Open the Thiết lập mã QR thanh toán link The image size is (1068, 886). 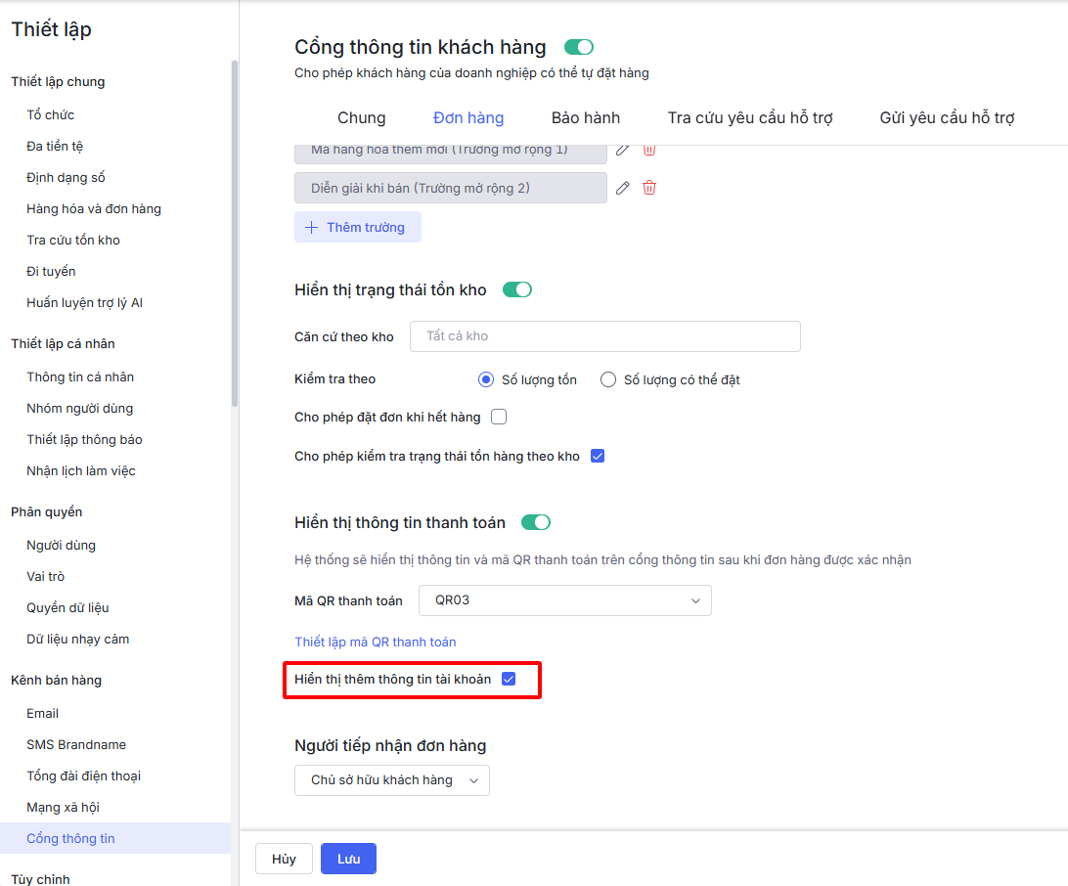coord(376,642)
